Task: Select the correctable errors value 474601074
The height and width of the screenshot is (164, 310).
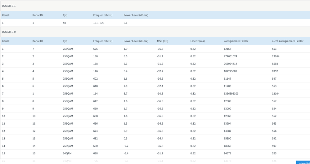Action: coord(230,56)
